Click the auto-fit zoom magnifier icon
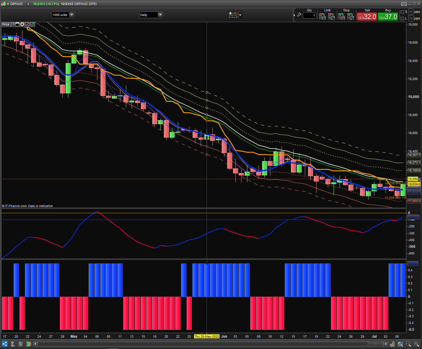The image size is (422, 349). [400, 344]
